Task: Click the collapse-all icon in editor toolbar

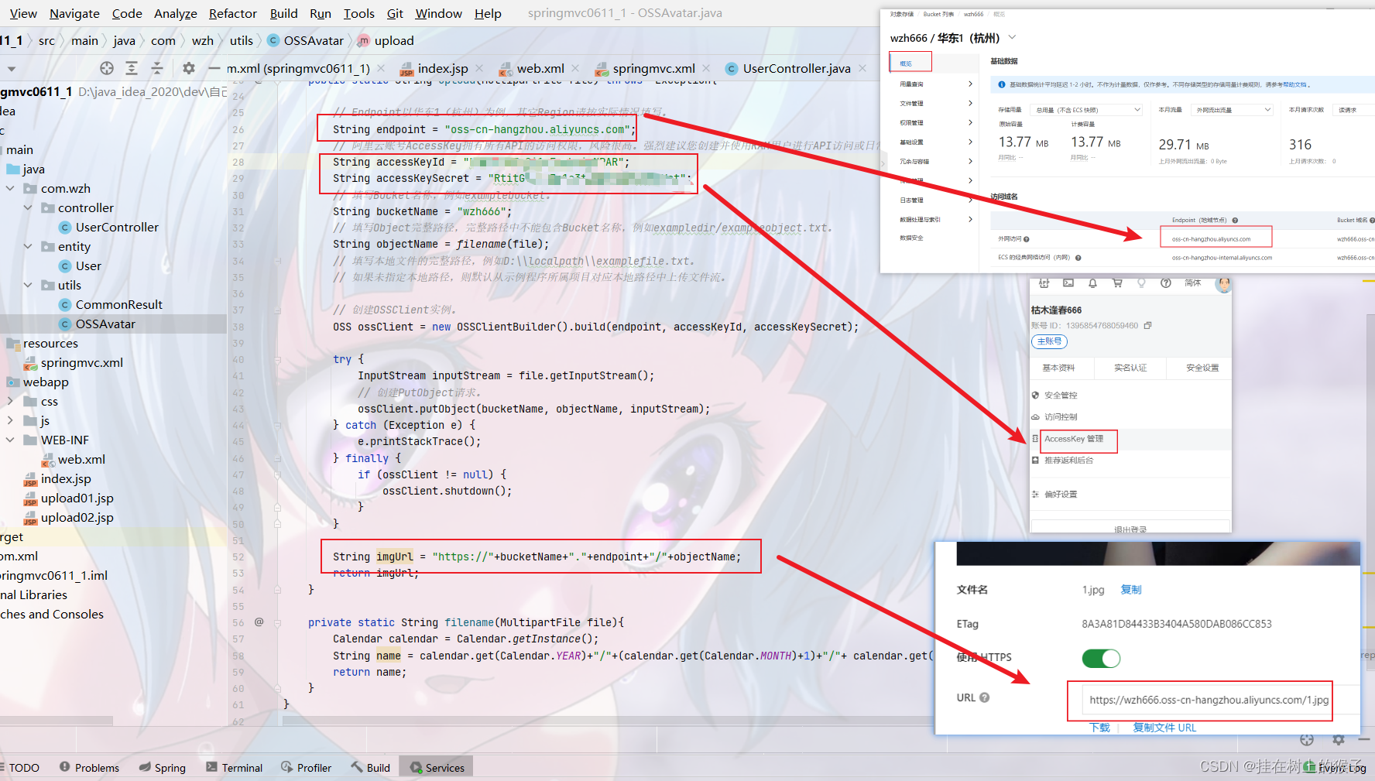Action: pos(157,68)
